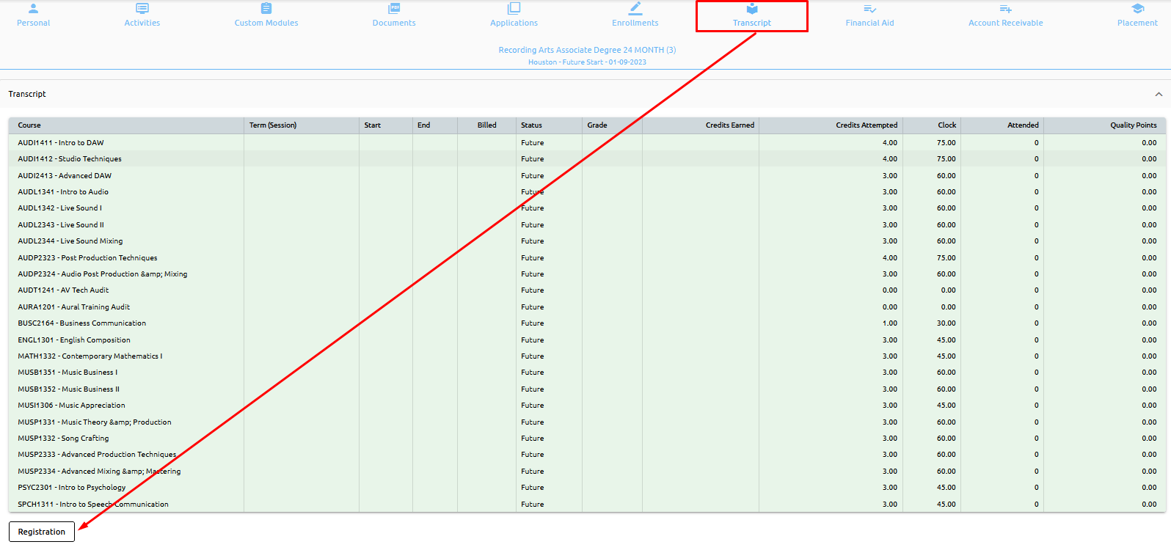
Task: Open the Enrollments pencil icon
Action: coord(635,9)
